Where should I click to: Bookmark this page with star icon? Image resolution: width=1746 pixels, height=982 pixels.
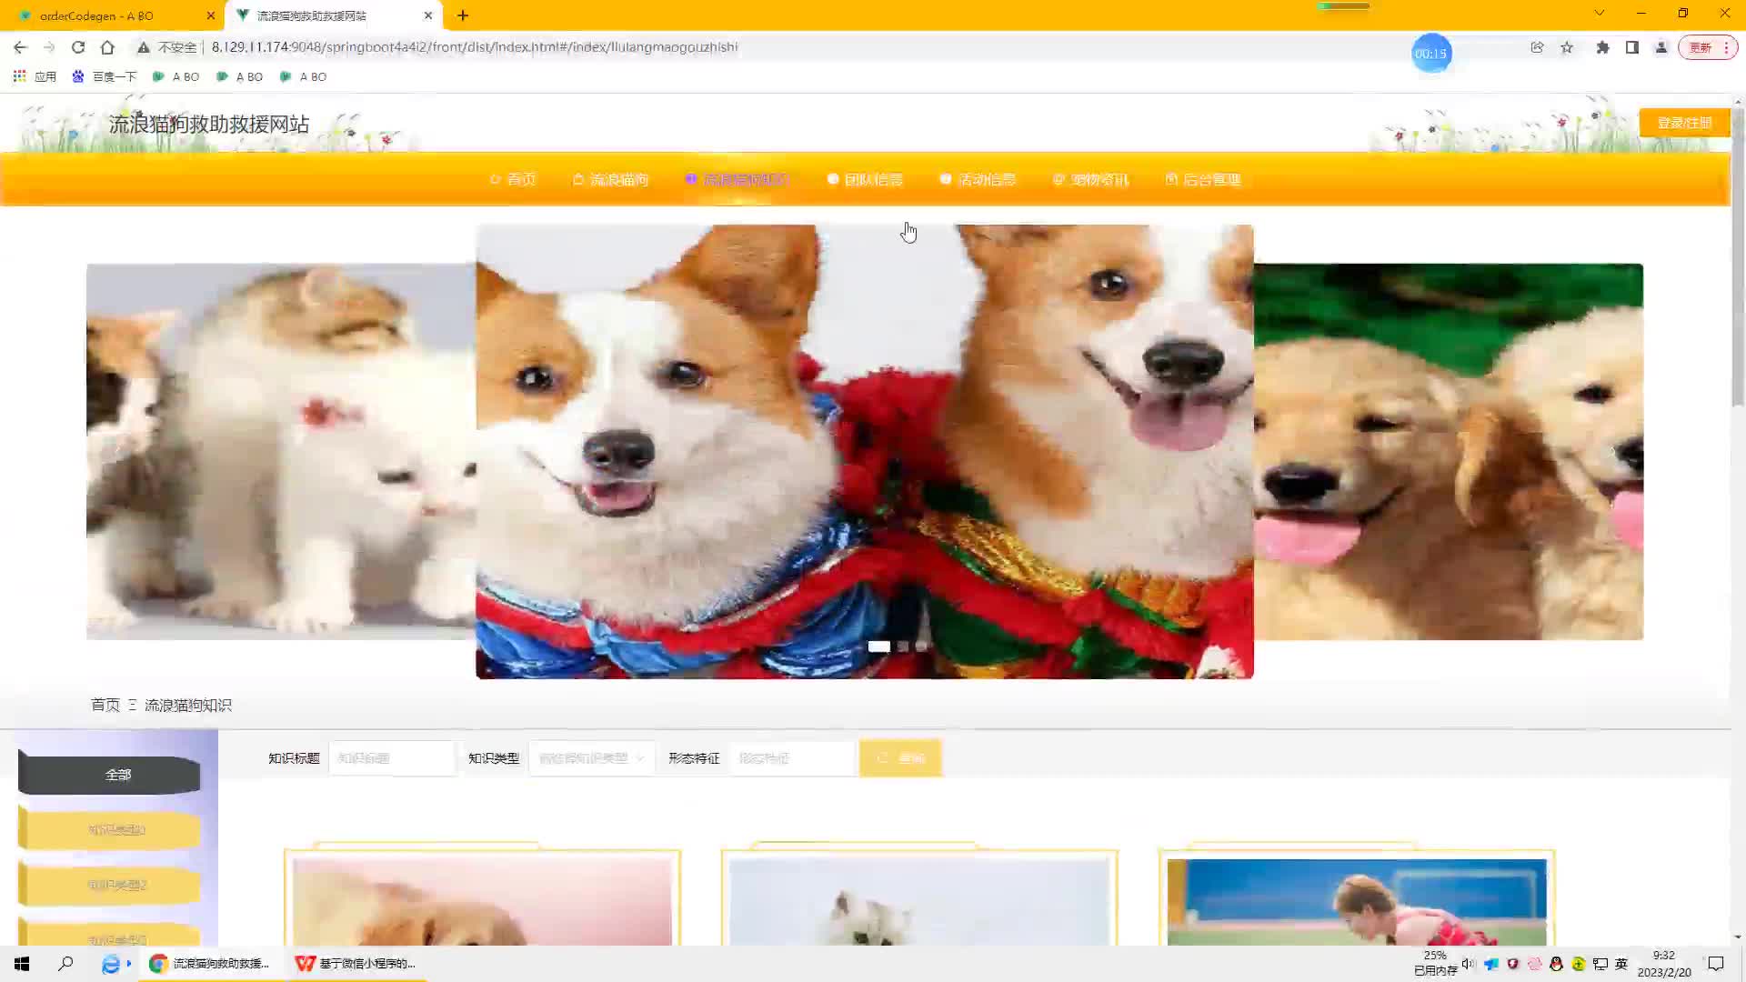click(1567, 47)
